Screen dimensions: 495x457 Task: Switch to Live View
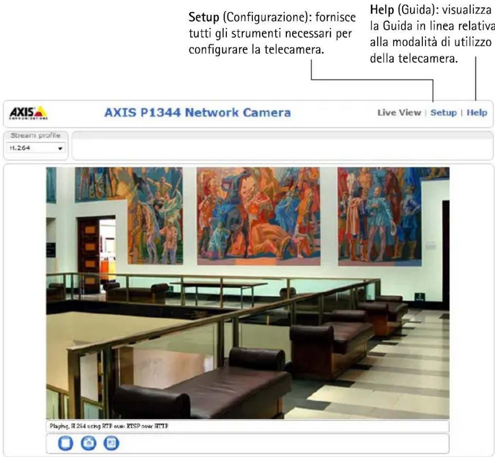[x=399, y=113]
